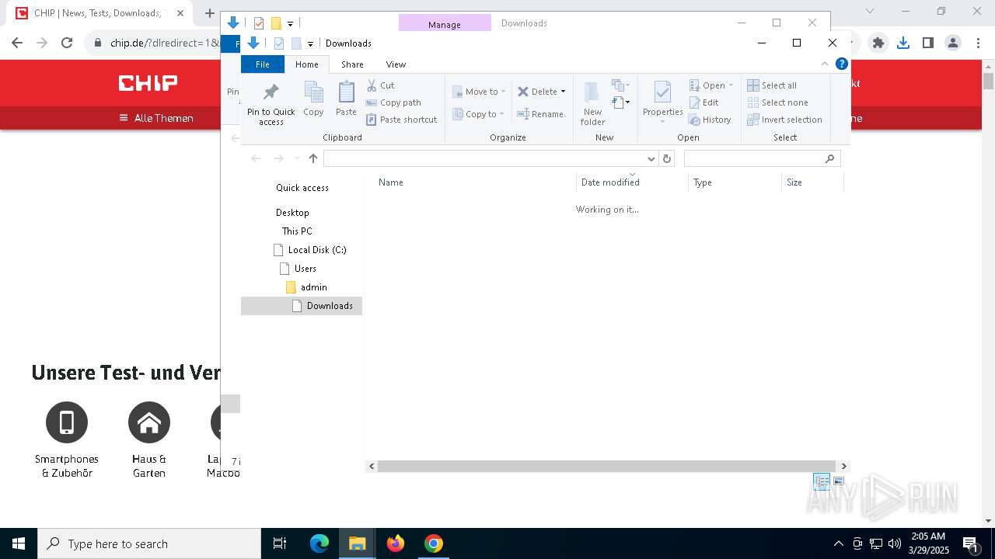Click the History ribbon button
The width and height of the screenshot is (995, 559).
coord(710,120)
